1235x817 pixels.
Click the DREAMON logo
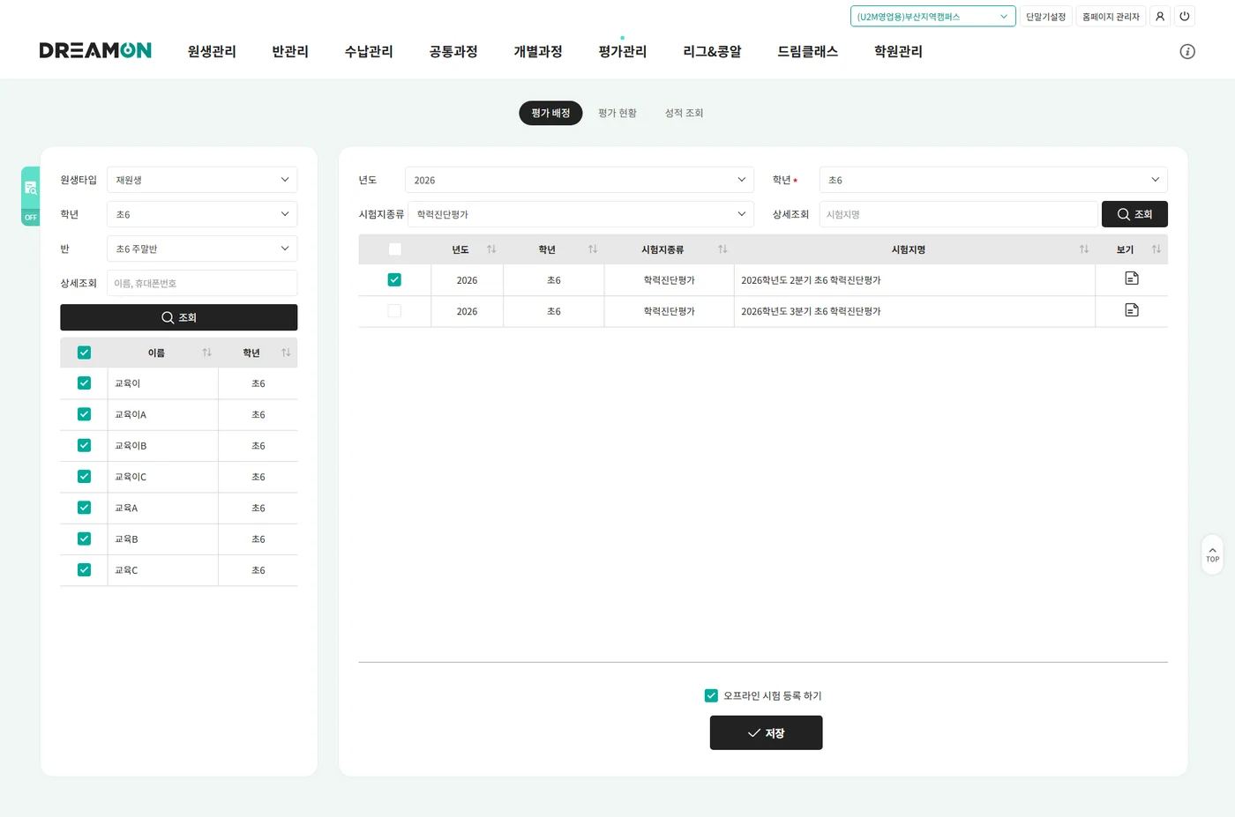[x=95, y=50]
